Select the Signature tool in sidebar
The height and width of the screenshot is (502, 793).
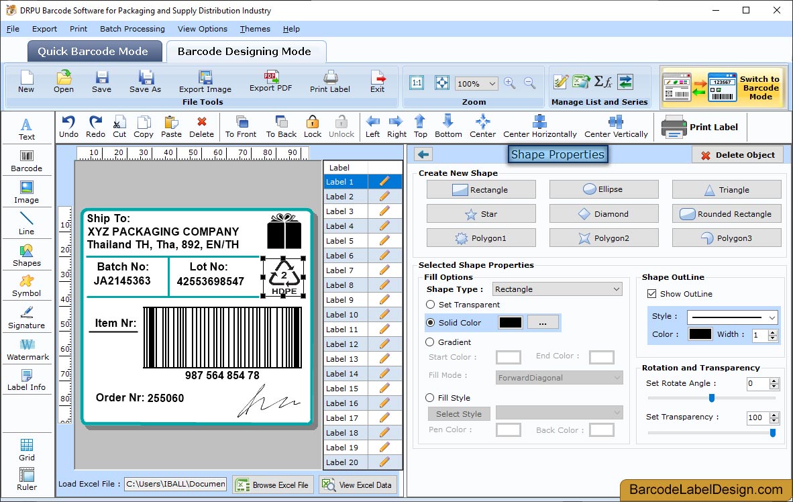26,318
